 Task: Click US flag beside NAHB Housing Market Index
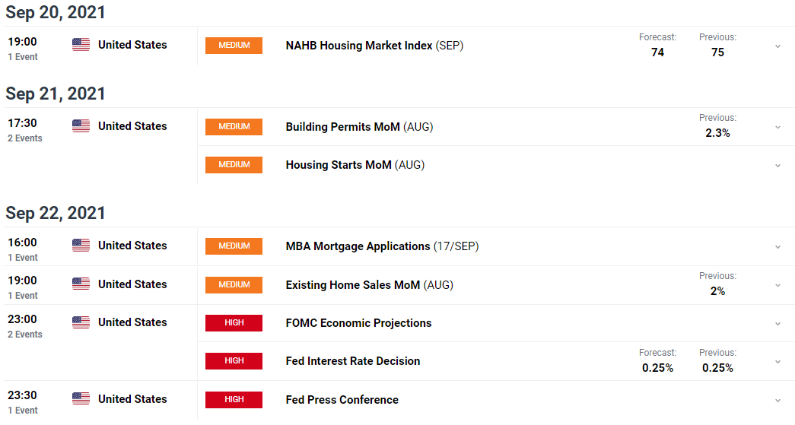[81, 45]
